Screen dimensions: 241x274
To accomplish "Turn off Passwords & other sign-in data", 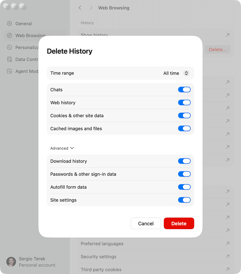I will pyautogui.click(x=184, y=174).
